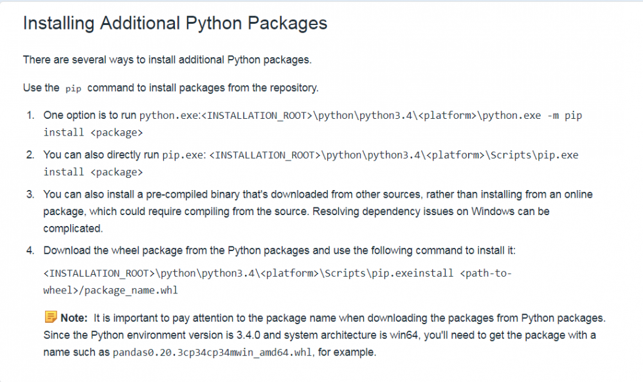Click the bold 'Note:' label
The width and height of the screenshot is (643, 382).
point(74,318)
